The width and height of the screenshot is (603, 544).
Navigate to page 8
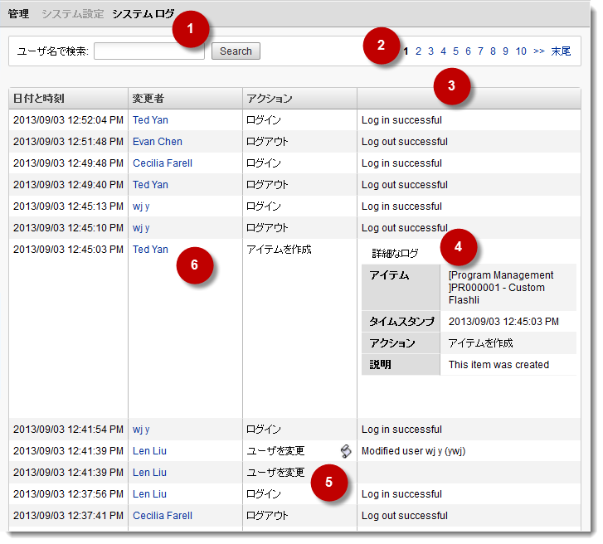[493, 51]
